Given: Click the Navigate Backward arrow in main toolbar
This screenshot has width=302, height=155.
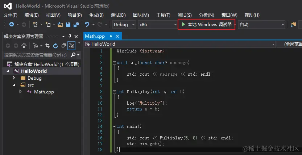Looking at the screenshot, I should [x=12, y=24].
